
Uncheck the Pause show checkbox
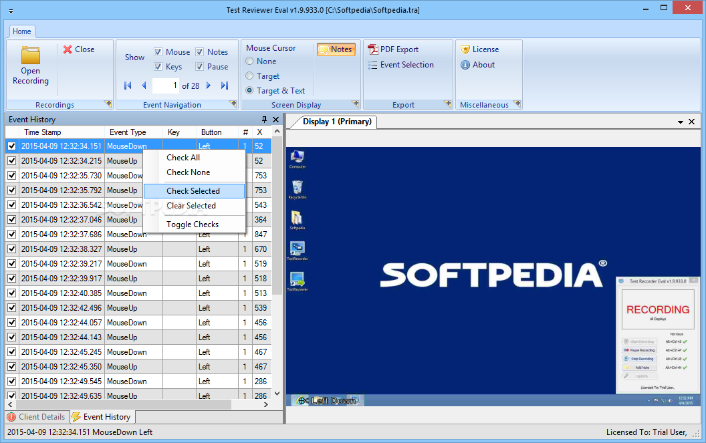tap(199, 67)
